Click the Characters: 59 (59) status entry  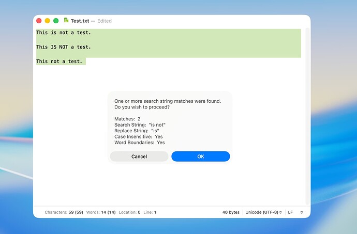tap(64, 212)
